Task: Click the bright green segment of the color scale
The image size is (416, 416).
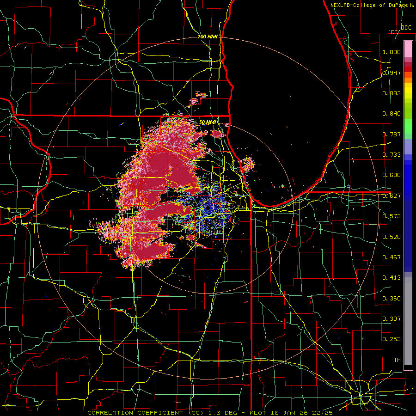Action: coord(408,127)
